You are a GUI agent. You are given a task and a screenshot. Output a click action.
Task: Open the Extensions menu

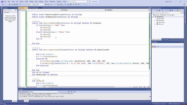coord(52,1)
